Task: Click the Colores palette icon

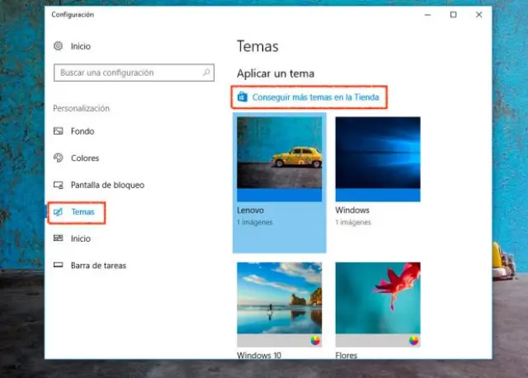Action: (58, 158)
